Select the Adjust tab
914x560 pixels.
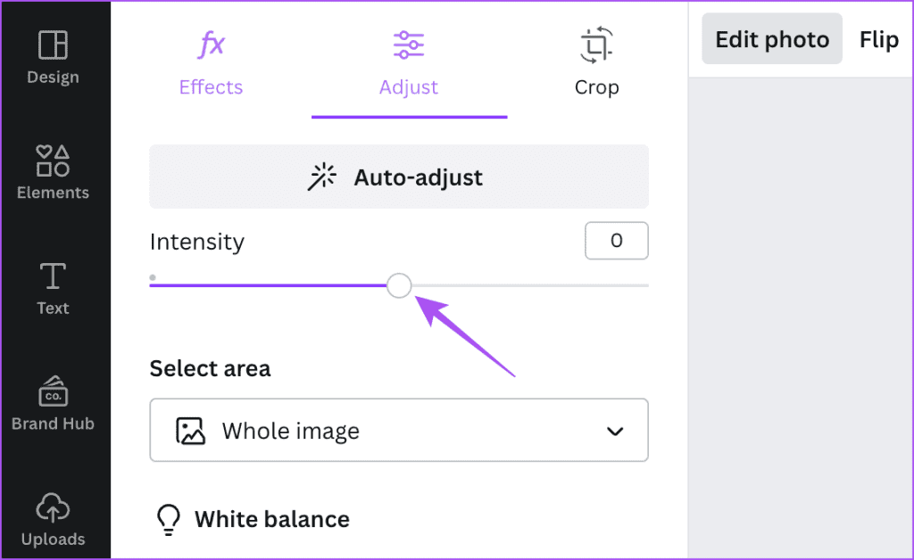(408, 62)
